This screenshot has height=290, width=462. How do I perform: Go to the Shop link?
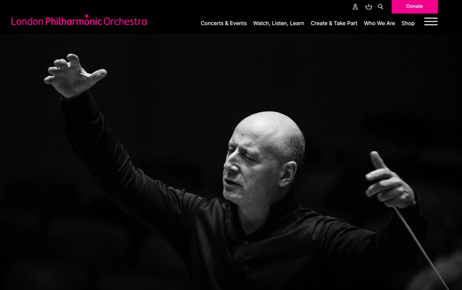tap(408, 23)
